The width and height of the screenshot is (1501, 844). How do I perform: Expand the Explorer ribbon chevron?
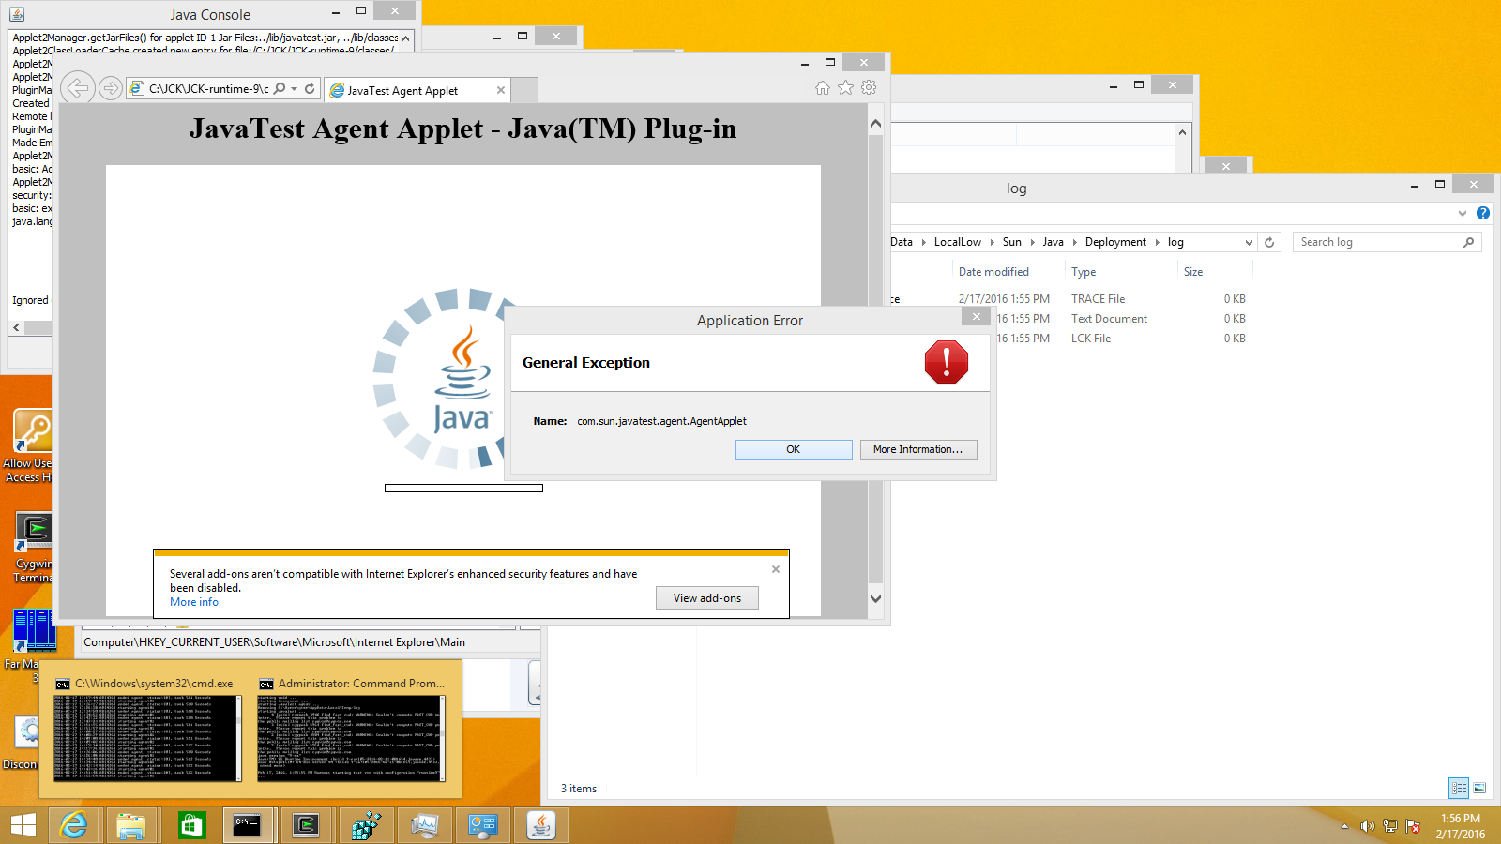[1462, 213]
